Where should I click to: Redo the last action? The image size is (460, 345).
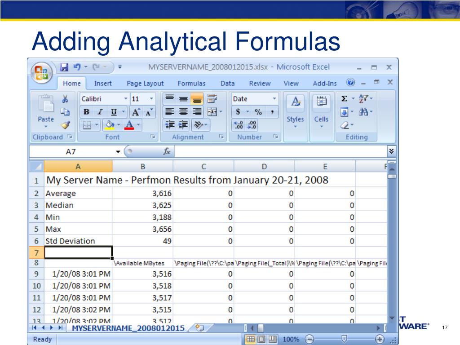coord(96,67)
